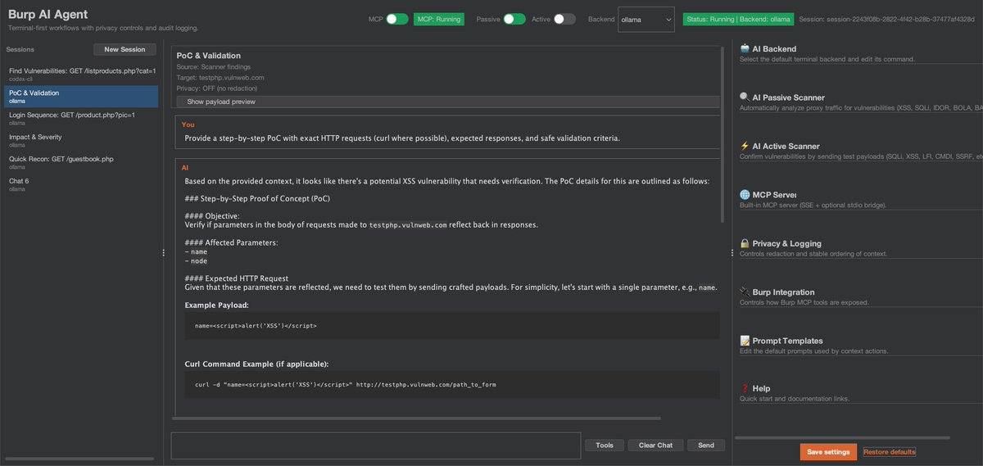Screen dimensions: 983x466
Task: Expand the AI Backend settings section
Action: click(x=859, y=53)
